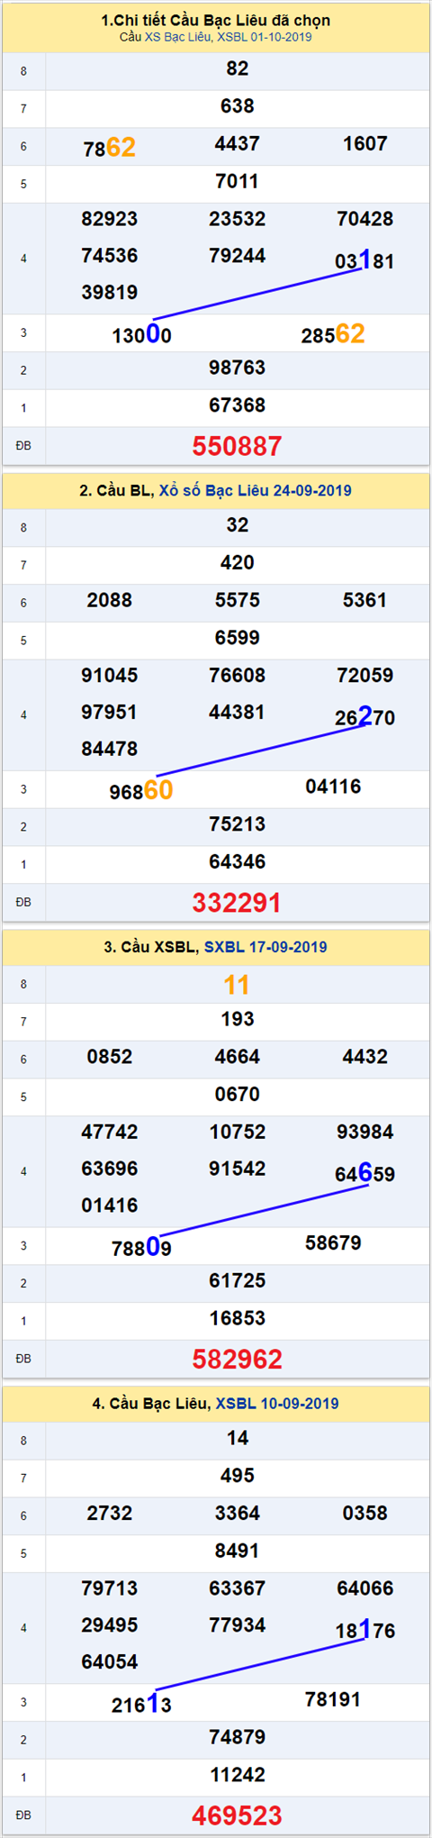
Task: Click number 72059
Action: coord(365,676)
